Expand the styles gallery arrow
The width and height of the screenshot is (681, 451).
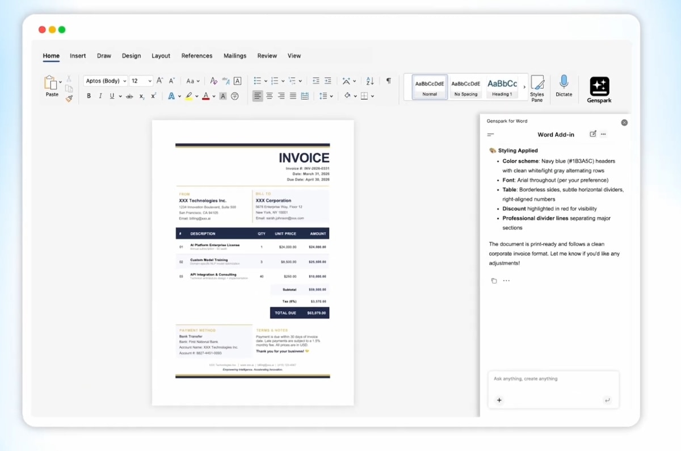524,87
